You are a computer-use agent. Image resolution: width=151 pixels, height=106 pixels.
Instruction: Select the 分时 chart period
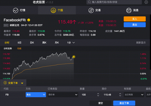7,43
